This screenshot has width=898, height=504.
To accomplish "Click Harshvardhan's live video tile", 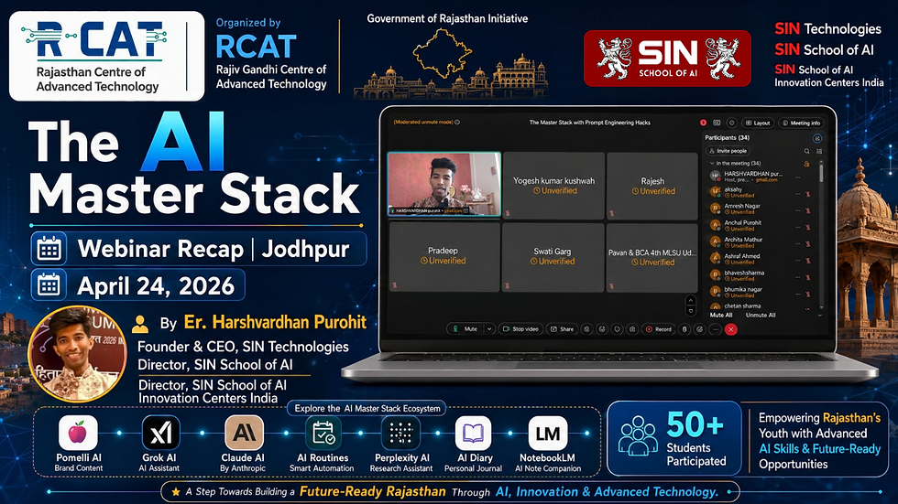I will 444,184.
